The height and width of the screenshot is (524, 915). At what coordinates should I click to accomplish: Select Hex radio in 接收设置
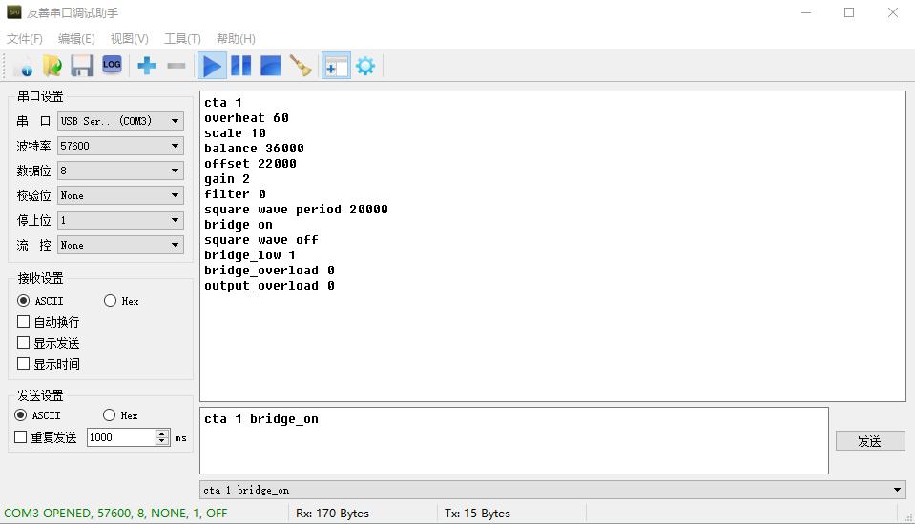tap(111, 301)
